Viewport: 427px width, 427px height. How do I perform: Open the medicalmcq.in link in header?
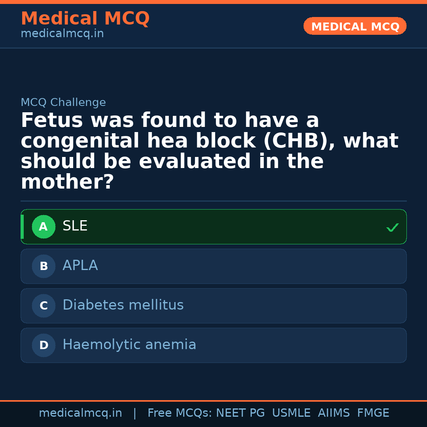coord(62,34)
